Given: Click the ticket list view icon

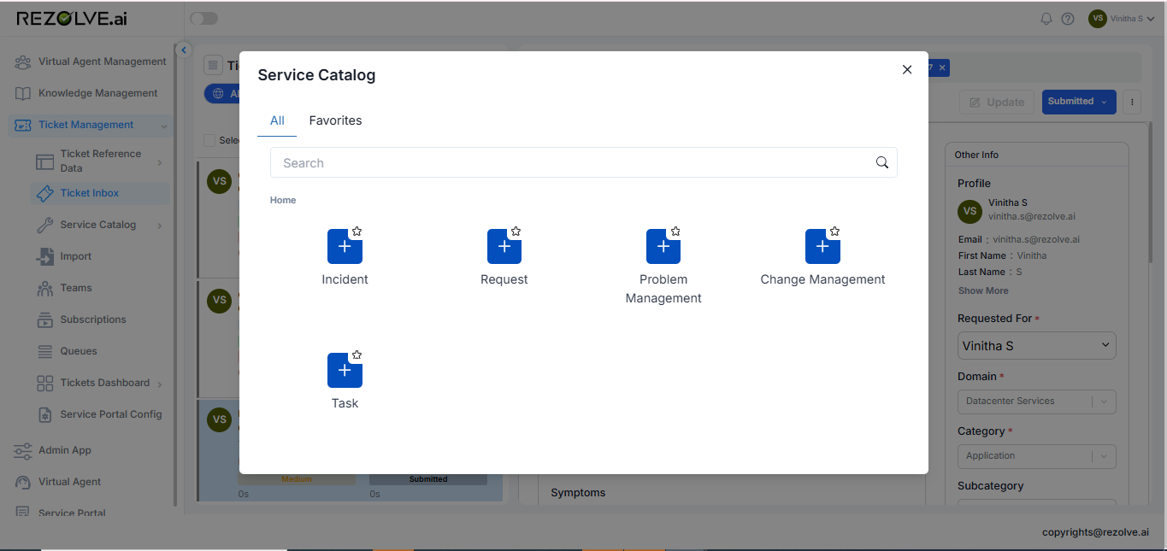Looking at the screenshot, I should click(x=213, y=65).
